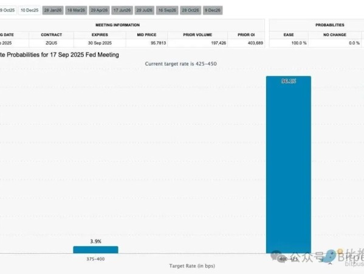Click the PRIOR OI column header
364x274 pixels.
coord(246,35)
